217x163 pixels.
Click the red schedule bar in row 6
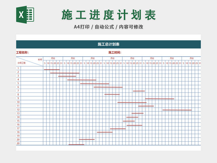click(108, 87)
